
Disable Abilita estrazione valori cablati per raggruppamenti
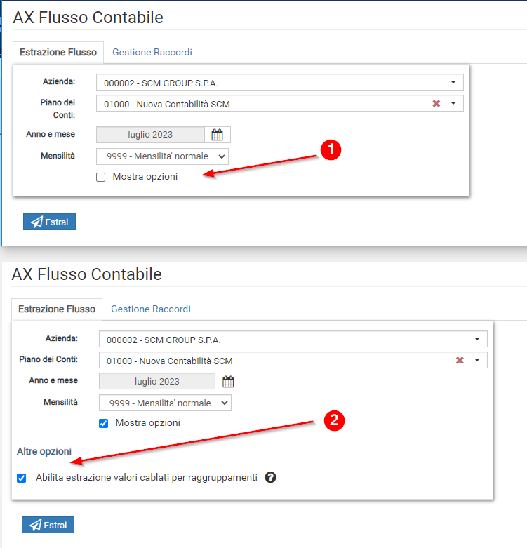pos(22,478)
